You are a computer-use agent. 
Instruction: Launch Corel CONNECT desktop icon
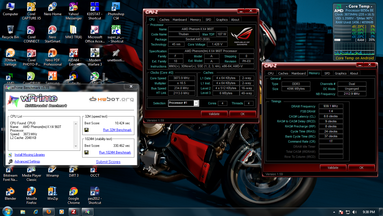(32, 34)
